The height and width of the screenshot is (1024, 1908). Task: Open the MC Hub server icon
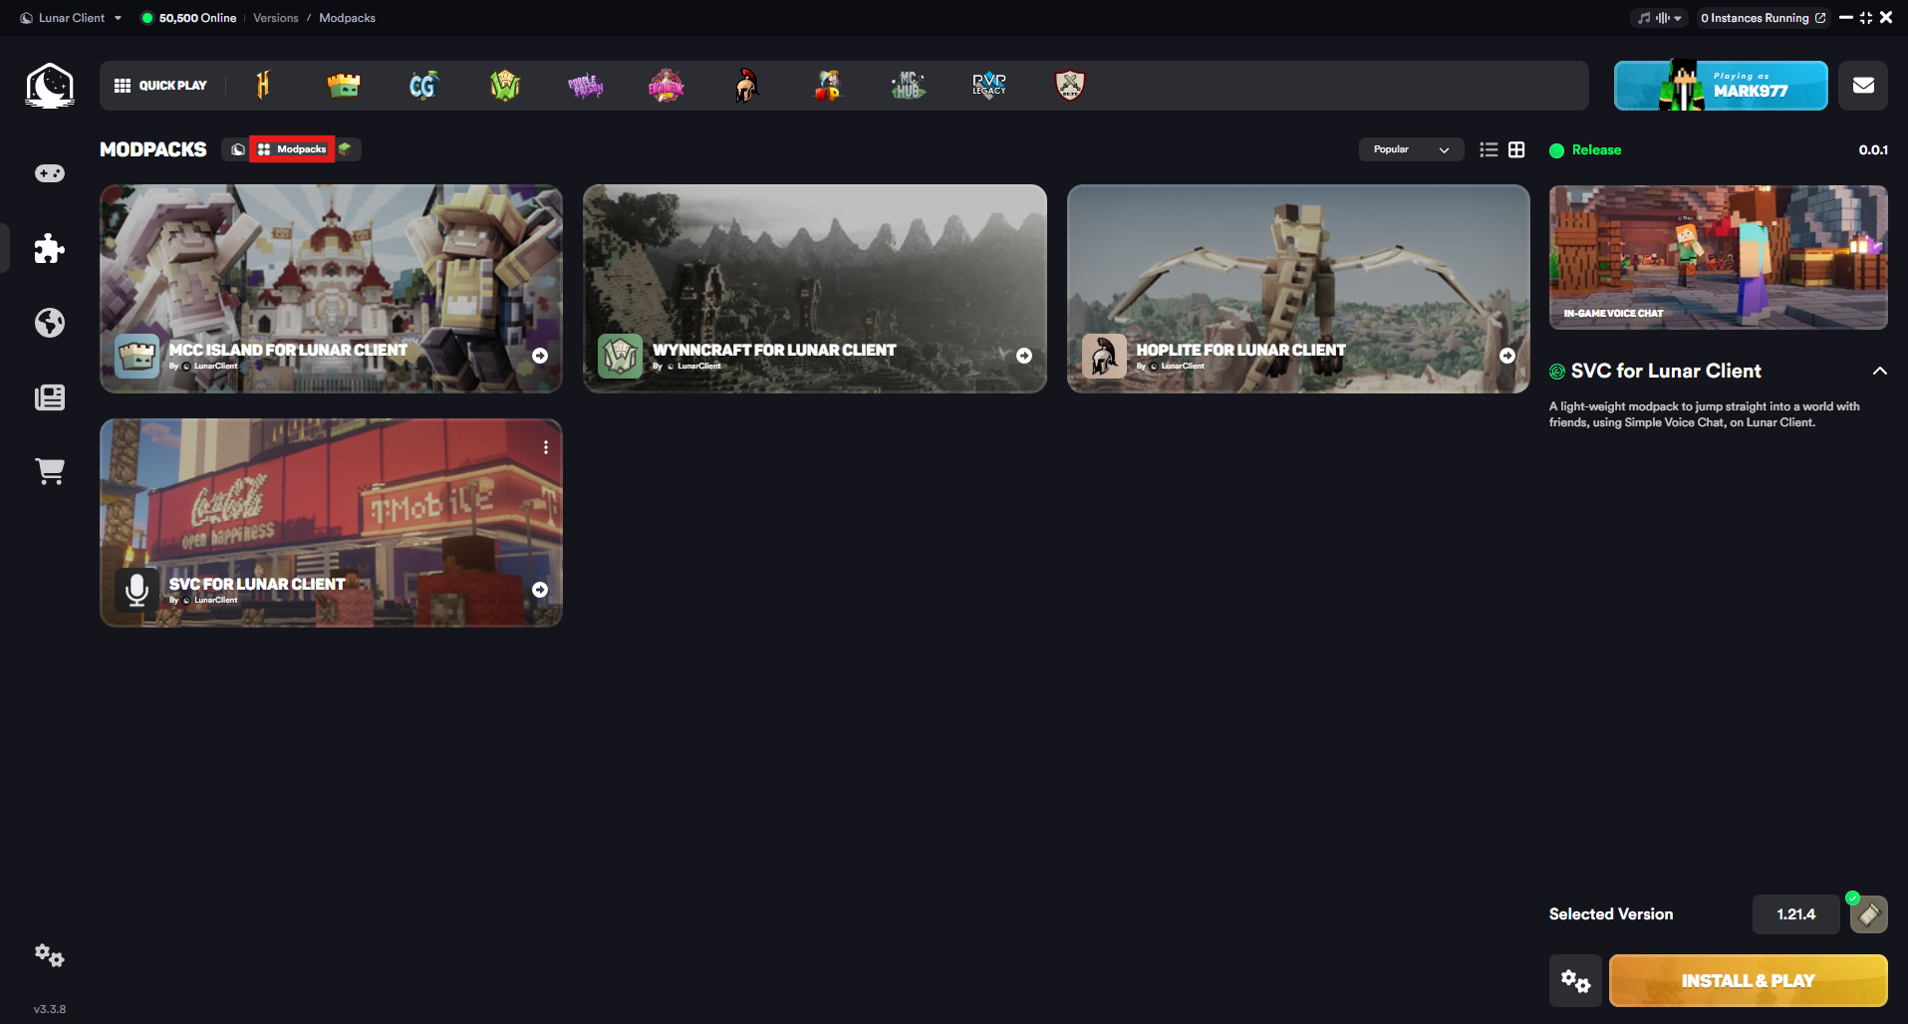[908, 86]
